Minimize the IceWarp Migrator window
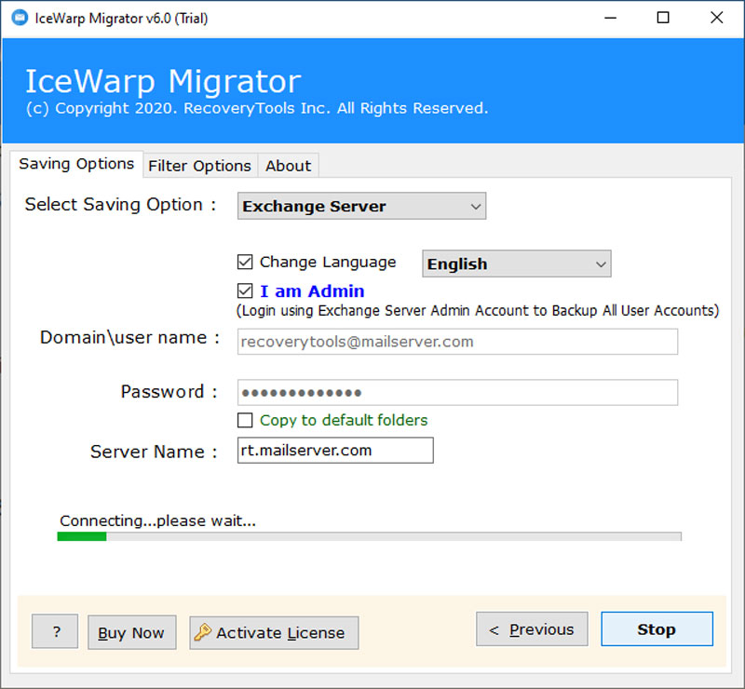Image resolution: width=745 pixels, height=689 pixels. pyautogui.click(x=611, y=18)
